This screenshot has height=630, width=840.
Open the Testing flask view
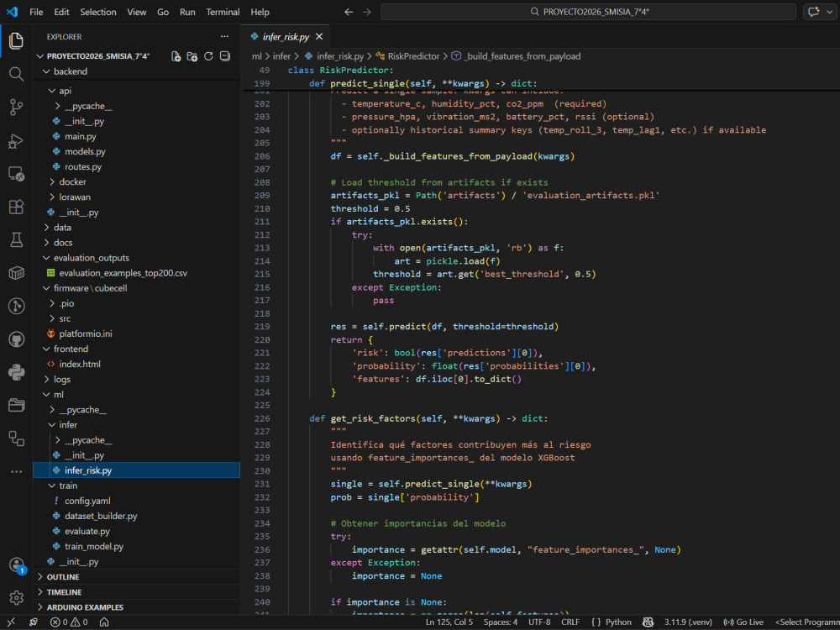(16, 239)
